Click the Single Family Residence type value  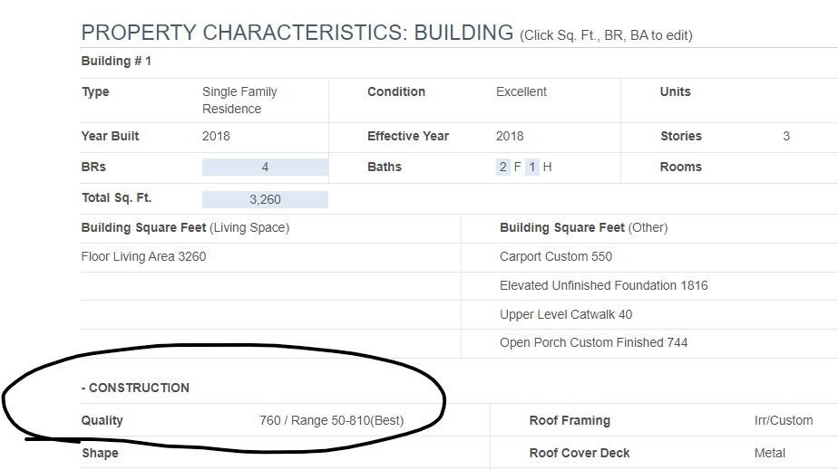point(239,100)
